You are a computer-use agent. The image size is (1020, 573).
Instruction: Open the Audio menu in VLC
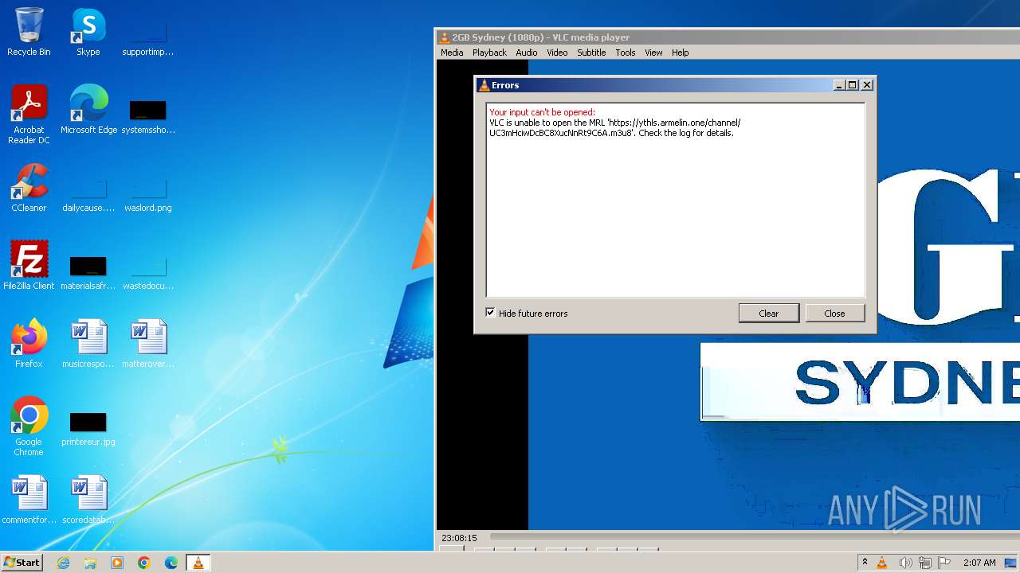[x=526, y=53]
